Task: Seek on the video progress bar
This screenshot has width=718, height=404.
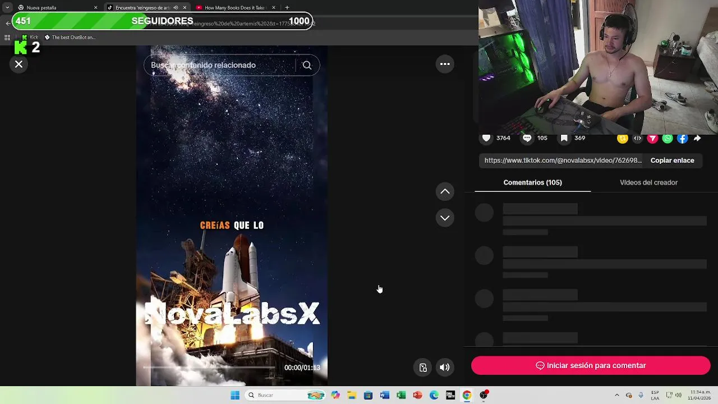Action: point(209,368)
